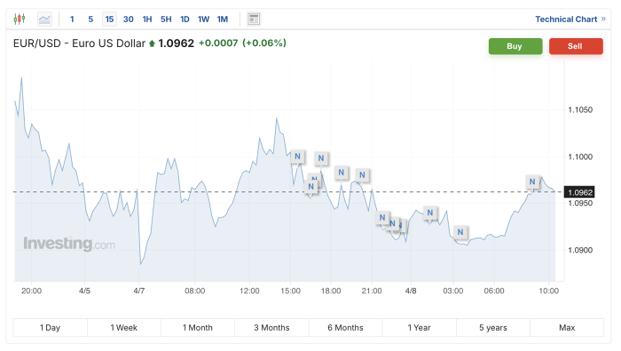This screenshot has width=621, height=351.
Task: Open Technical Chart link arrow
Action: (603, 19)
